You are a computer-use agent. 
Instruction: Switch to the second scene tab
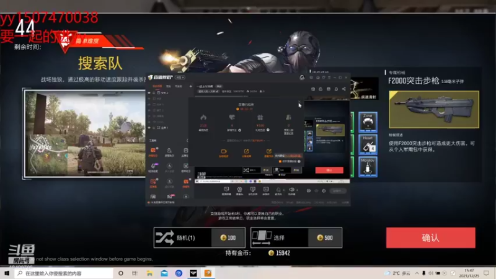169,86
